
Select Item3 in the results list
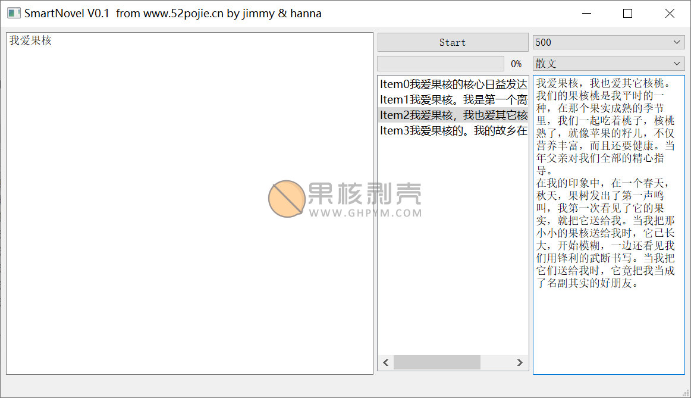[453, 131]
